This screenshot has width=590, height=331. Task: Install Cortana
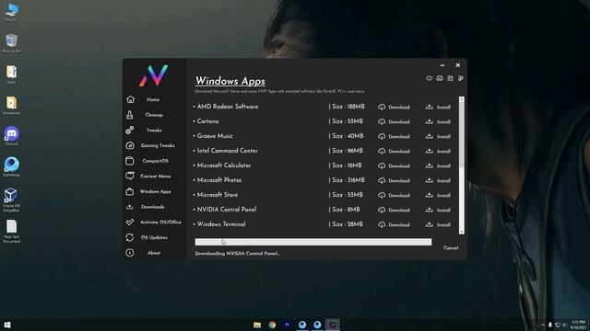[x=439, y=121]
